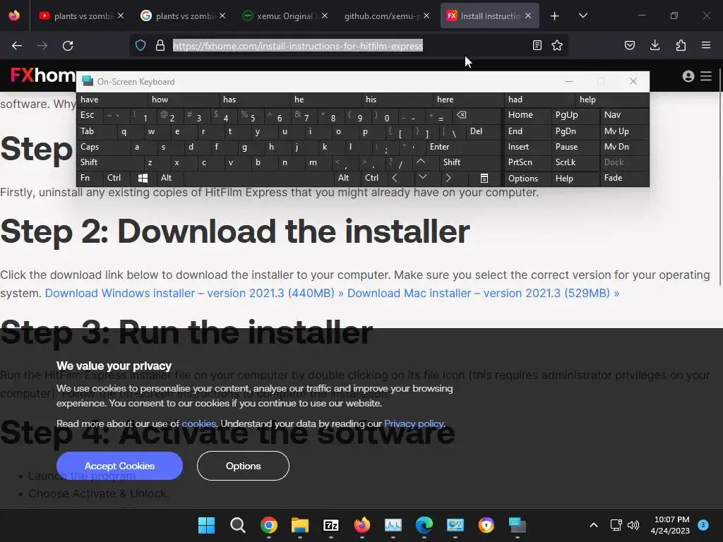Screen dimensions: 723x542
Task: Click the site padlock icon
Action: [x=160, y=45]
